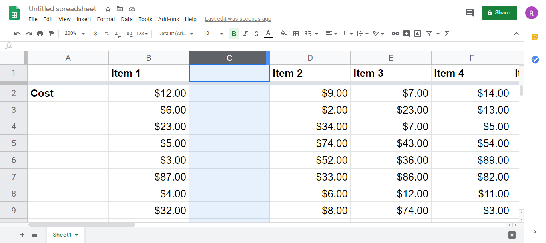Print the spreadsheet with printer icon
This screenshot has width=546, height=243.
click(40, 34)
